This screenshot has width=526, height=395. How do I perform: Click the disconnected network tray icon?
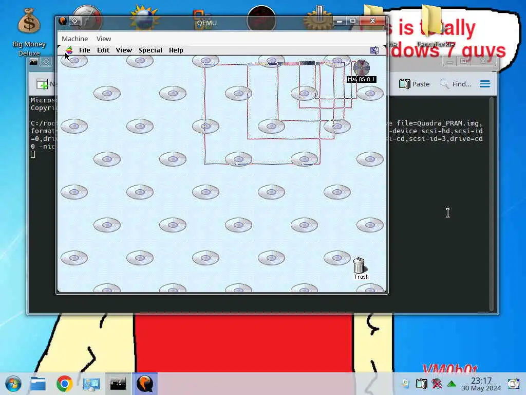tap(437, 384)
